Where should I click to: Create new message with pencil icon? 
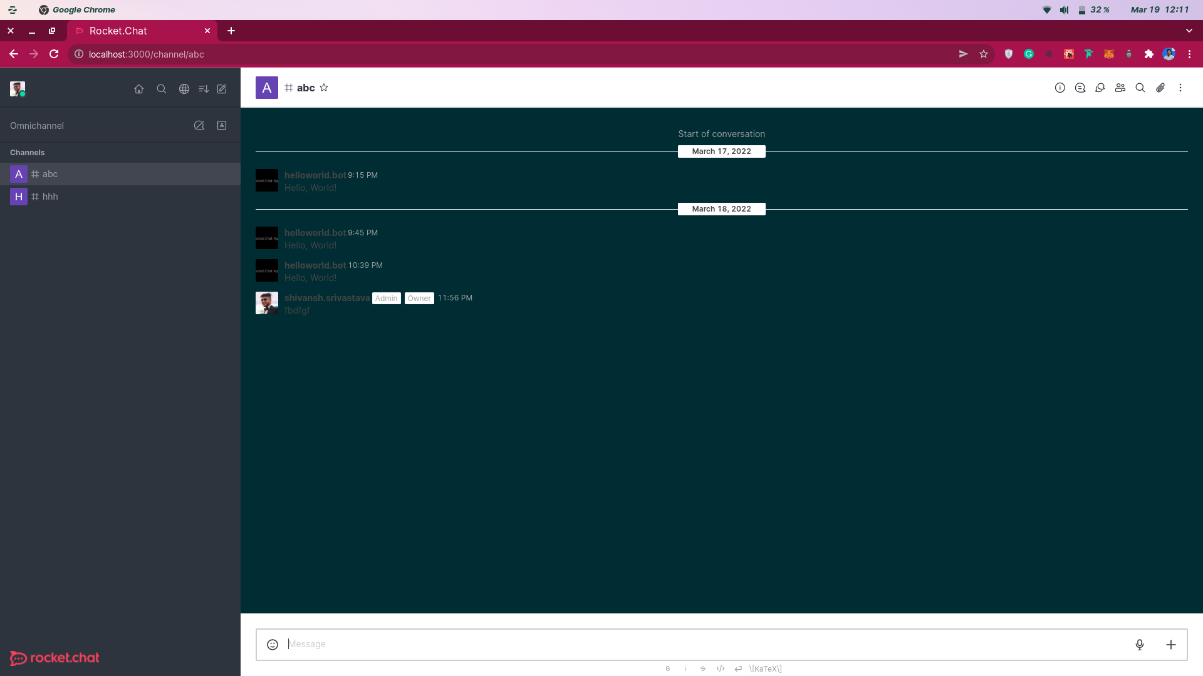point(222,89)
